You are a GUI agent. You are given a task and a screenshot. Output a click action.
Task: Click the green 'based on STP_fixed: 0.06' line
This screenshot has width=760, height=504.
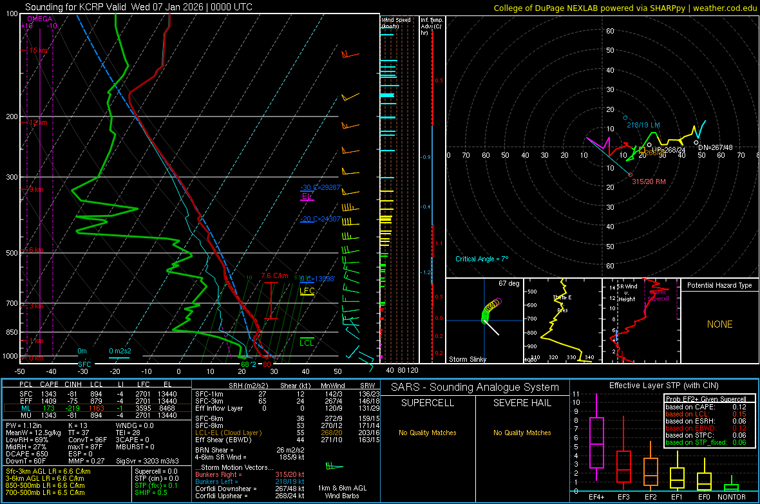pyautogui.click(x=706, y=442)
